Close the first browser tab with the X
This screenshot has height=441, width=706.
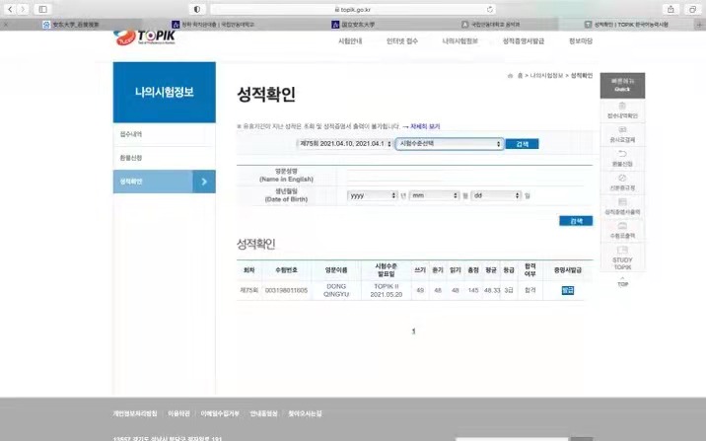5,25
